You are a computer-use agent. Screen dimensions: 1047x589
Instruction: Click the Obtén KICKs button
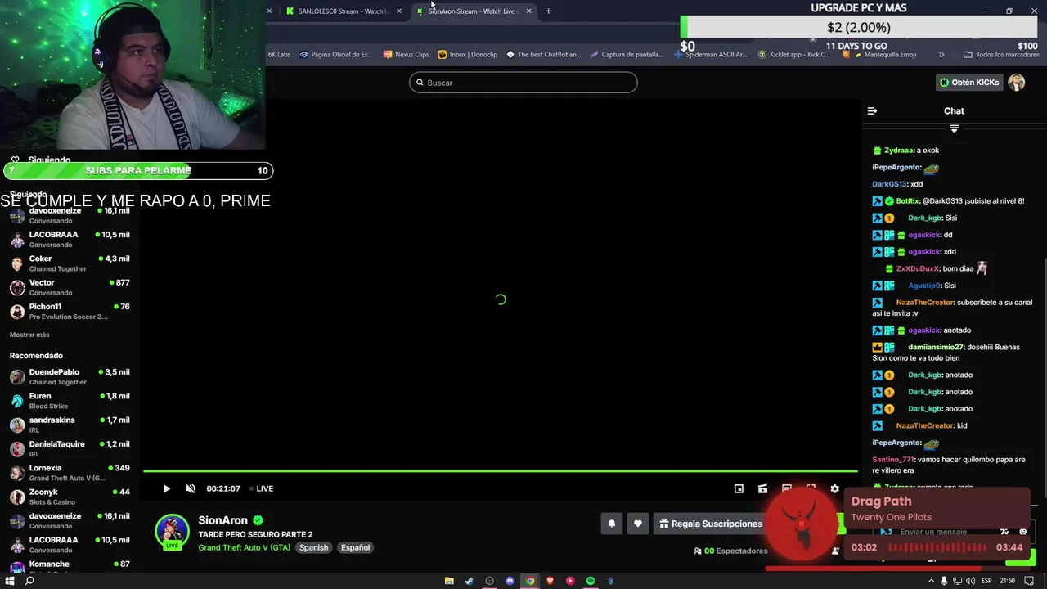click(969, 83)
